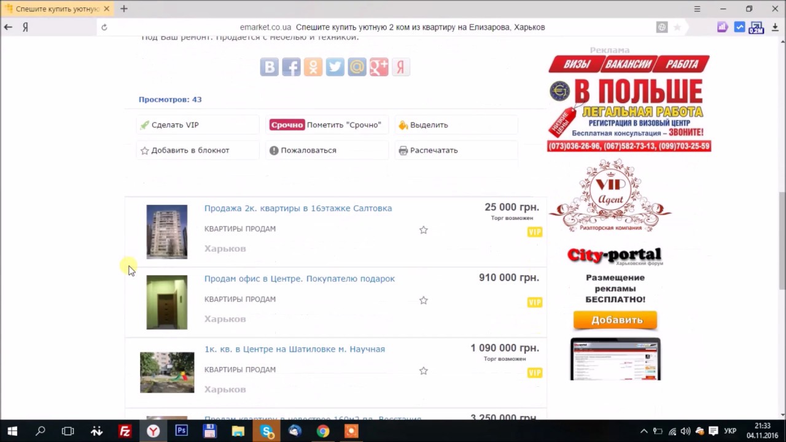Image resolution: width=786 pixels, height=442 pixels.
Task: Click the purple chart extension icon
Action: (723, 27)
